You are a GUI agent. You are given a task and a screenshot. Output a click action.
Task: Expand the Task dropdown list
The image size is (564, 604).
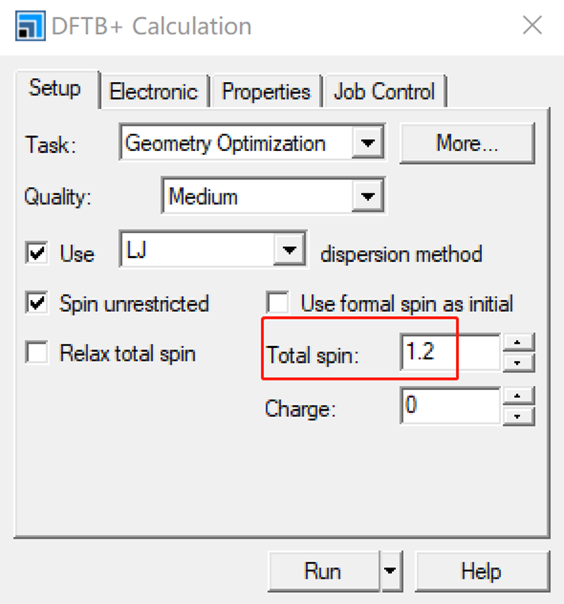[x=367, y=144]
